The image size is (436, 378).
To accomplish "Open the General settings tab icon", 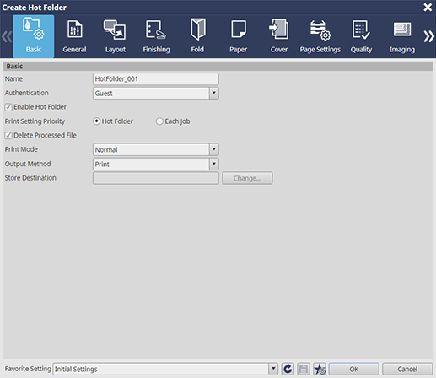I will click(x=74, y=30).
